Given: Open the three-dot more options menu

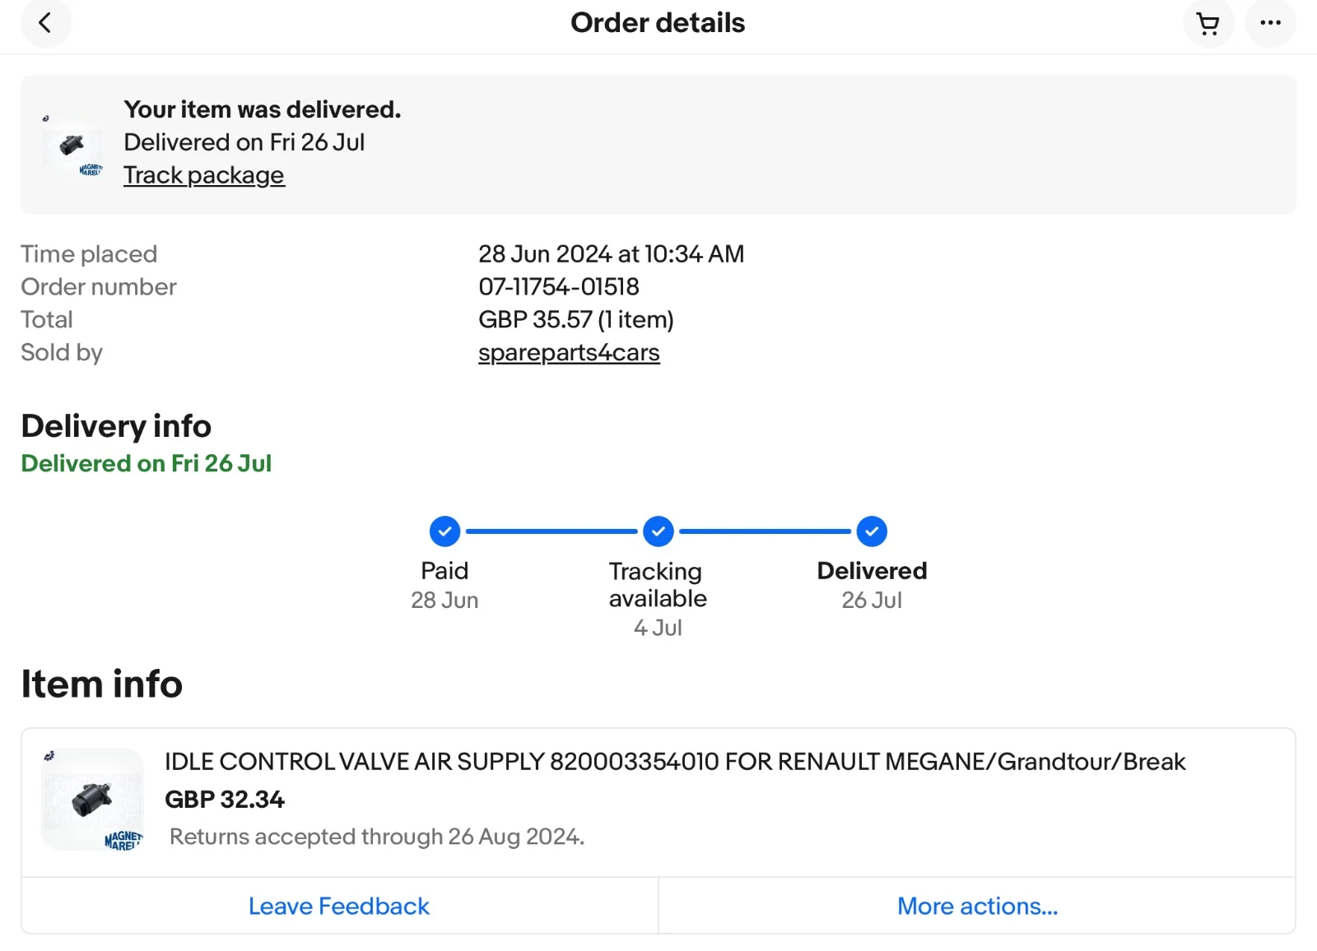Looking at the screenshot, I should coord(1270,23).
